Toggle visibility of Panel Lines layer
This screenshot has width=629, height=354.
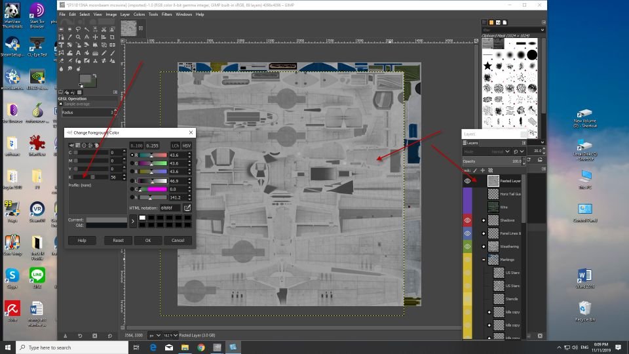pyautogui.click(x=467, y=233)
